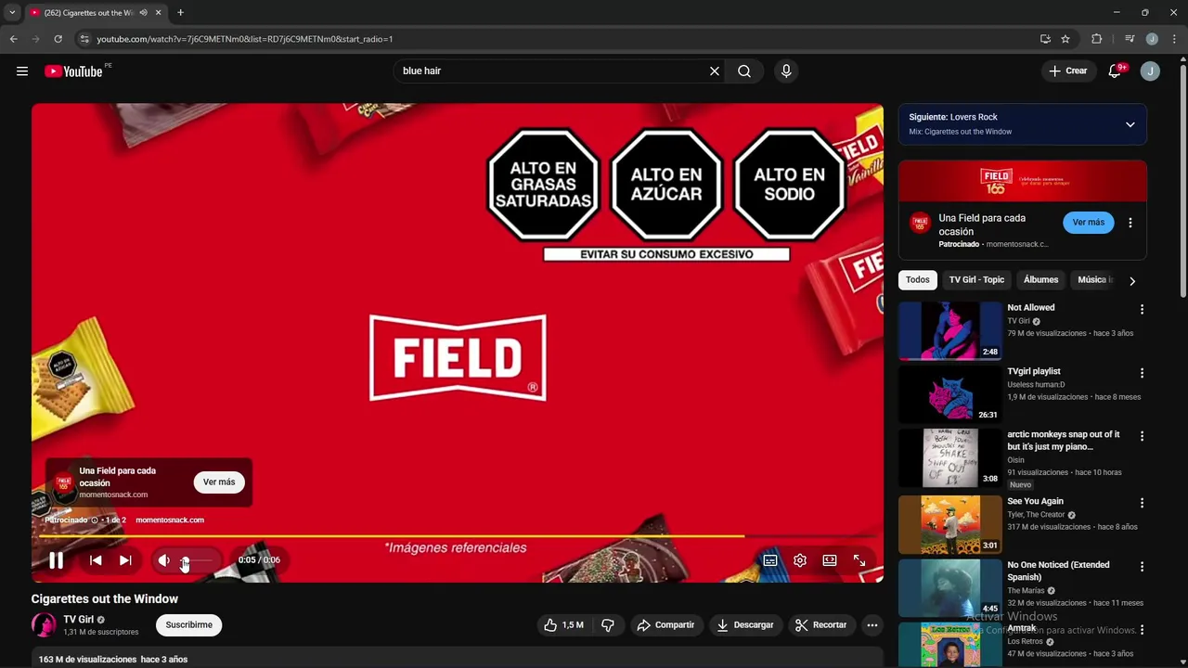Dislike the video

click(x=608, y=625)
